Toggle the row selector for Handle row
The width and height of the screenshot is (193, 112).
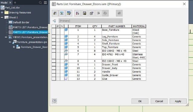[54, 72]
